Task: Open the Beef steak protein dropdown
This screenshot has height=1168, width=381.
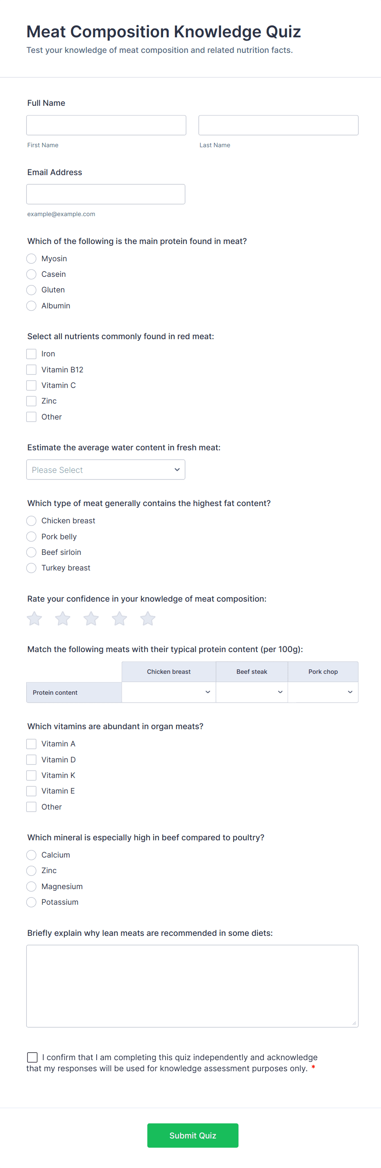Action: (252, 692)
